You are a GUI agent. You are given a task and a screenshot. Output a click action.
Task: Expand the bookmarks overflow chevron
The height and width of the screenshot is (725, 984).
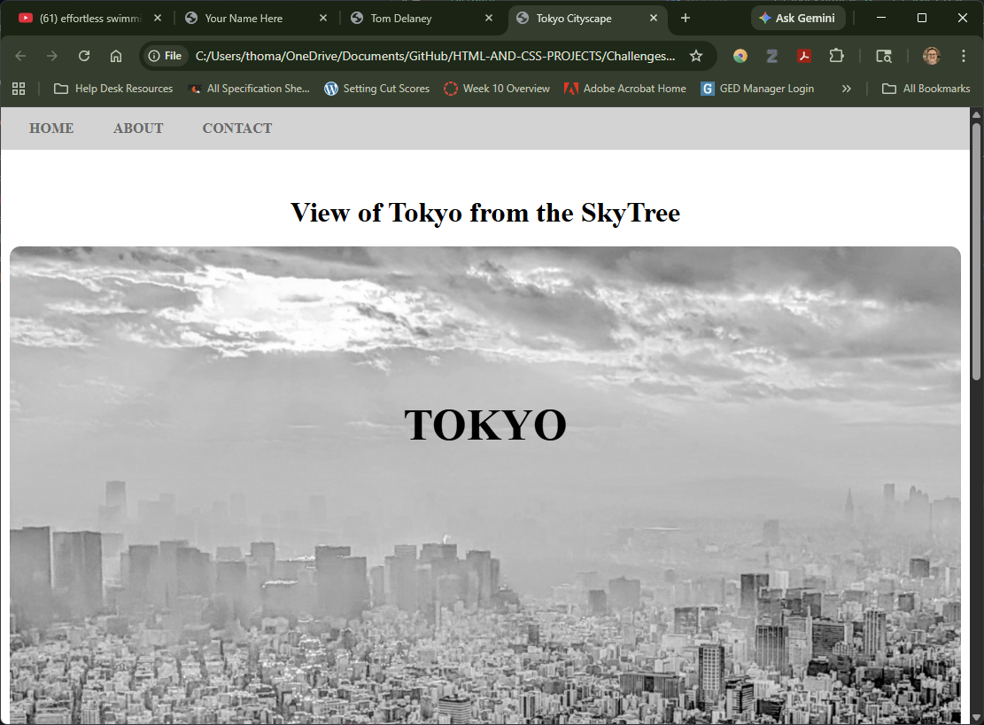point(846,89)
